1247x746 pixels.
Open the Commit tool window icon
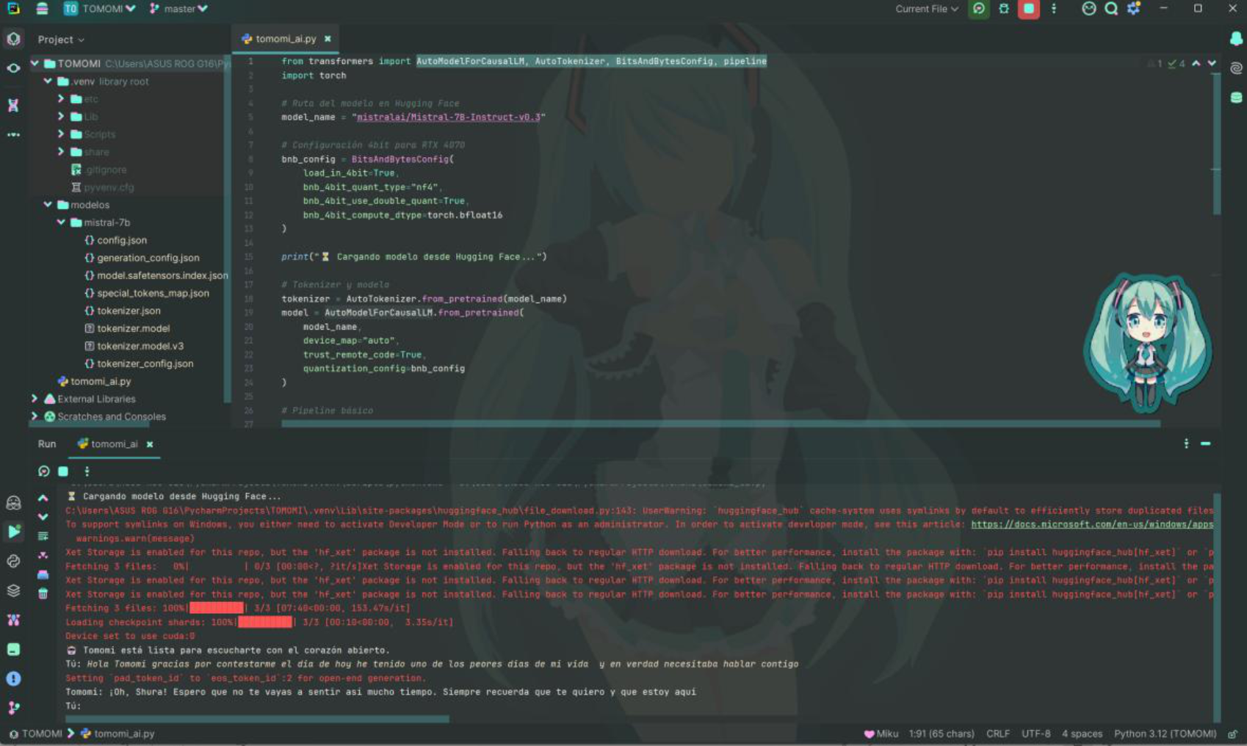pos(13,68)
